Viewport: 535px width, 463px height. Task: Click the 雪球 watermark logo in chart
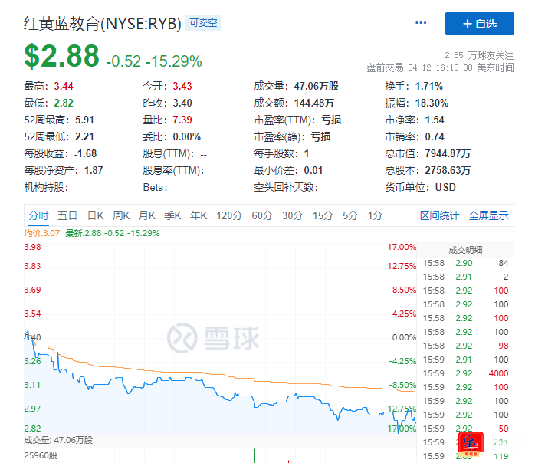coord(214,337)
